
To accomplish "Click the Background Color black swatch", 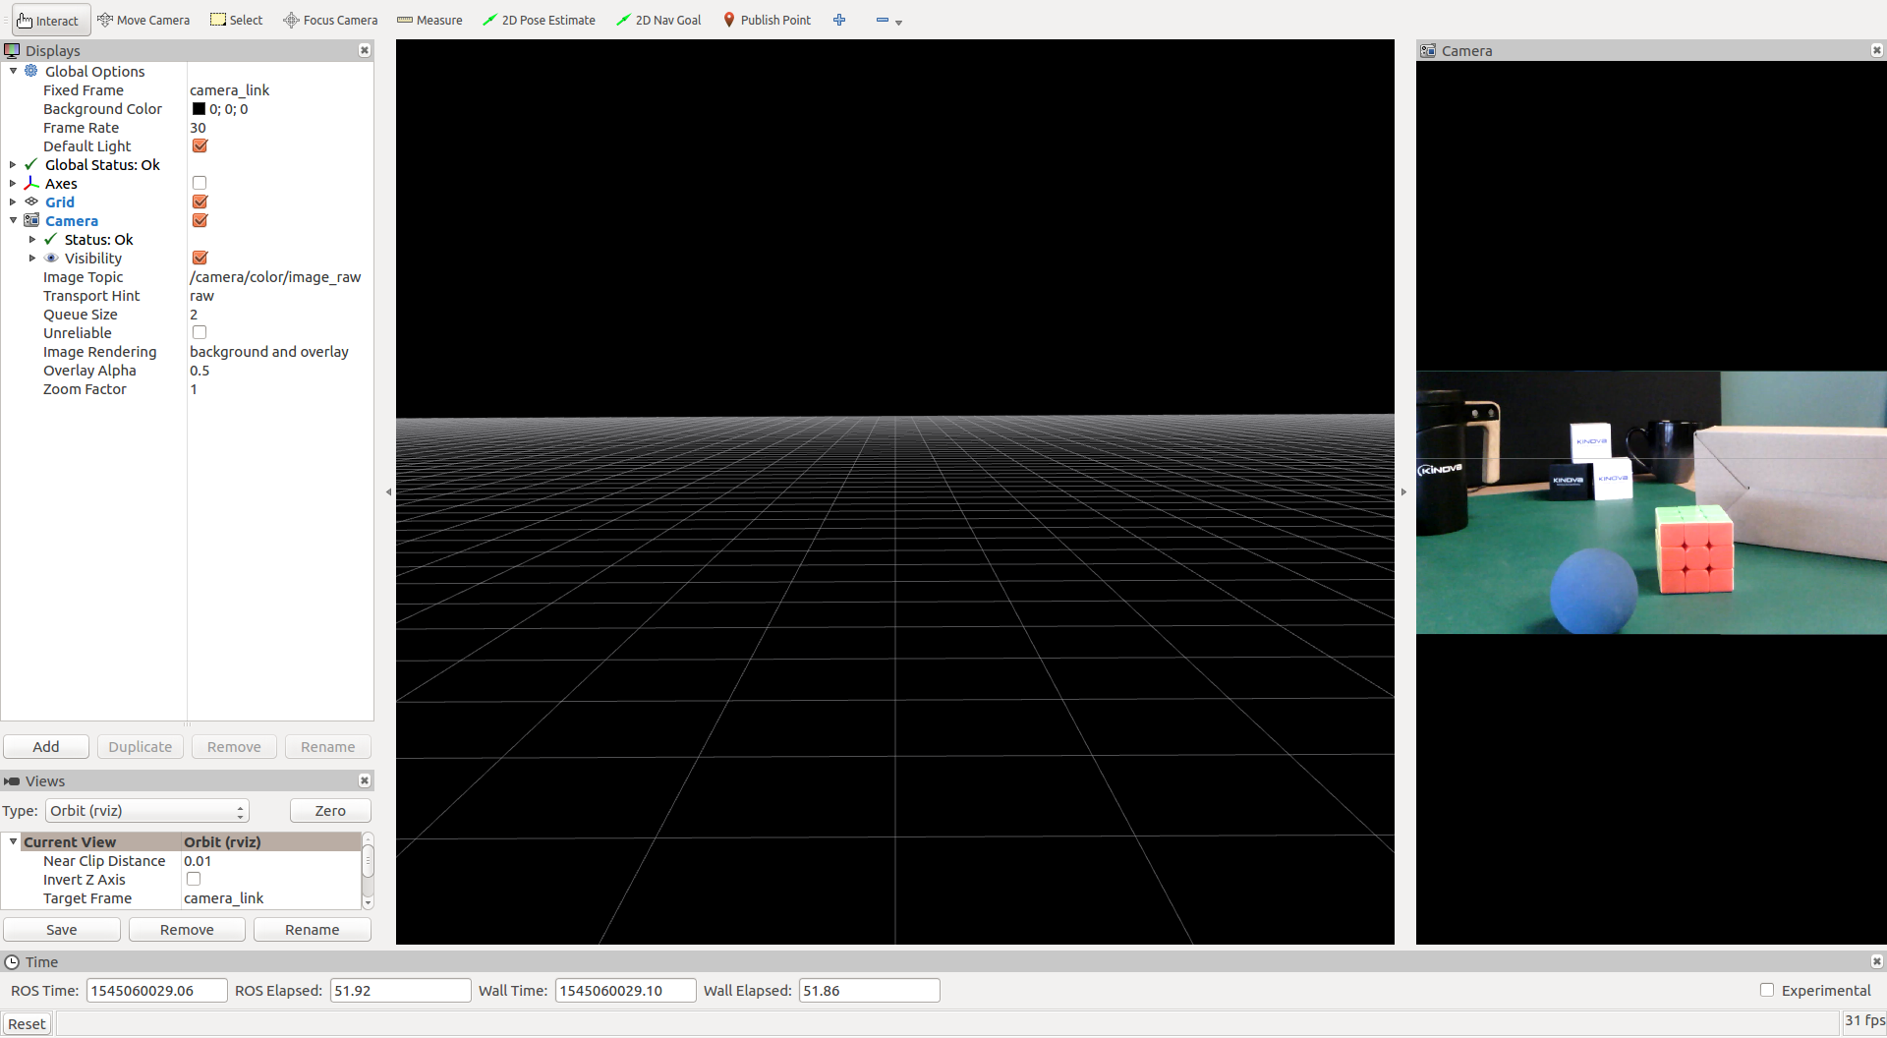I will pyautogui.click(x=199, y=108).
